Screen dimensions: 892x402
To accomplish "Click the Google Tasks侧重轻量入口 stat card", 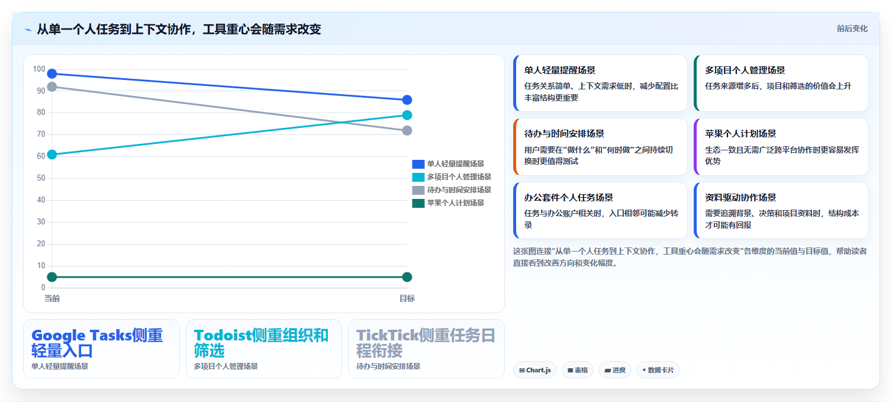I will pyautogui.click(x=101, y=349).
